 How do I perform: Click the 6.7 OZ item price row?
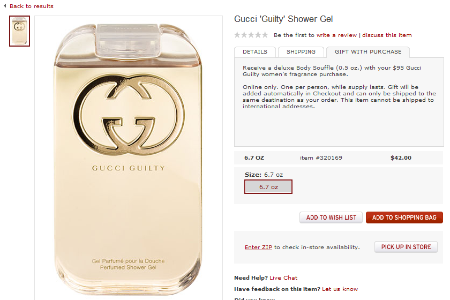coord(339,157)
